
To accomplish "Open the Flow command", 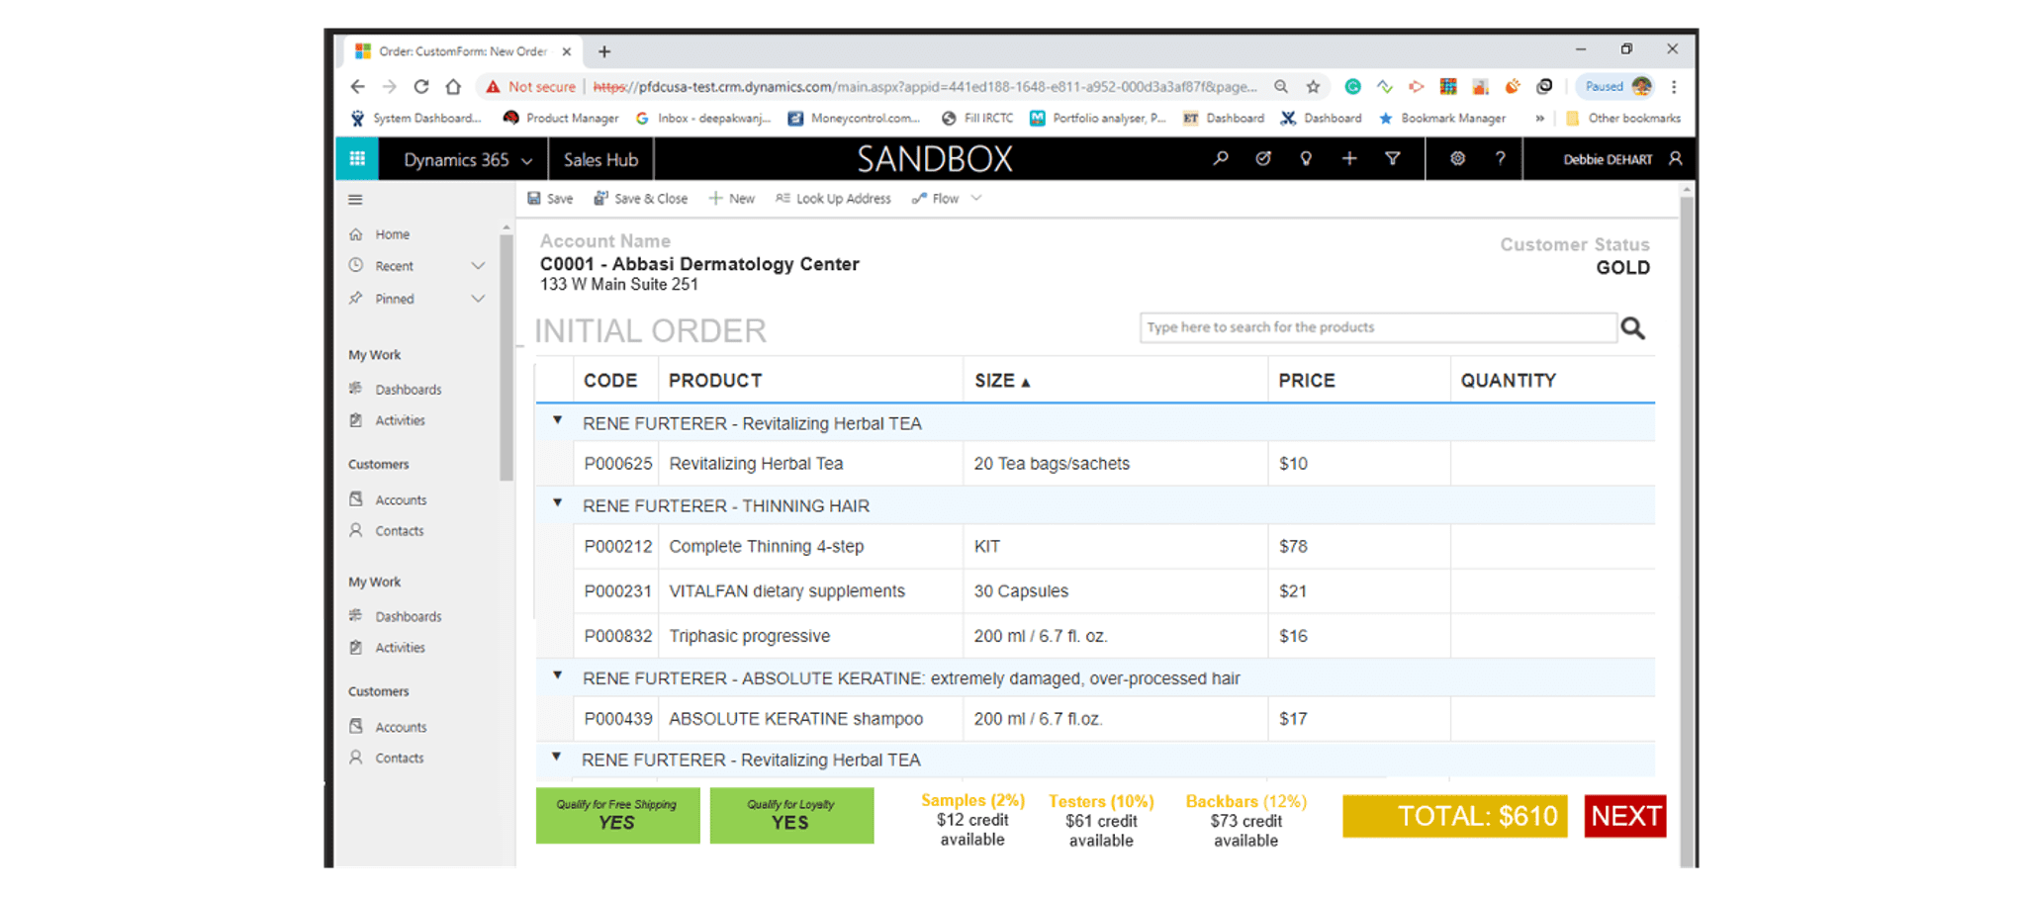I will [x=935, y=199].
